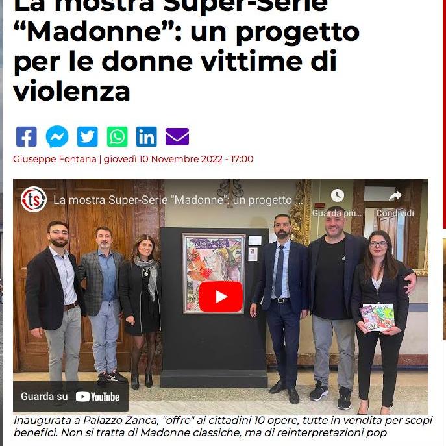The height and width of the screenshot is (446, 446).
Task: Click the Guarda più tardi clock icon
Action: [338, 195]
